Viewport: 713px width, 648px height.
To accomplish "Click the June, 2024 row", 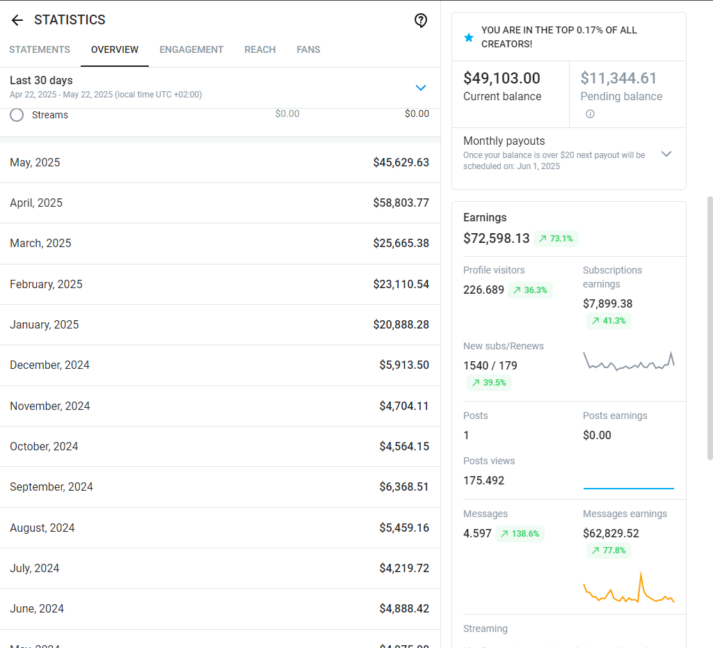I will point(220,609).
